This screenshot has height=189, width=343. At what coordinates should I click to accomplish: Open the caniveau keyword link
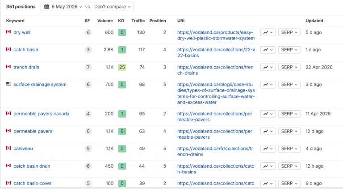(23, 149)
